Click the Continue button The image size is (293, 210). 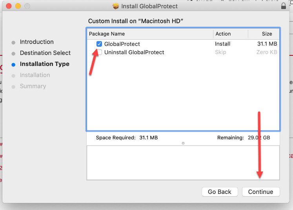tap(261, 192)
